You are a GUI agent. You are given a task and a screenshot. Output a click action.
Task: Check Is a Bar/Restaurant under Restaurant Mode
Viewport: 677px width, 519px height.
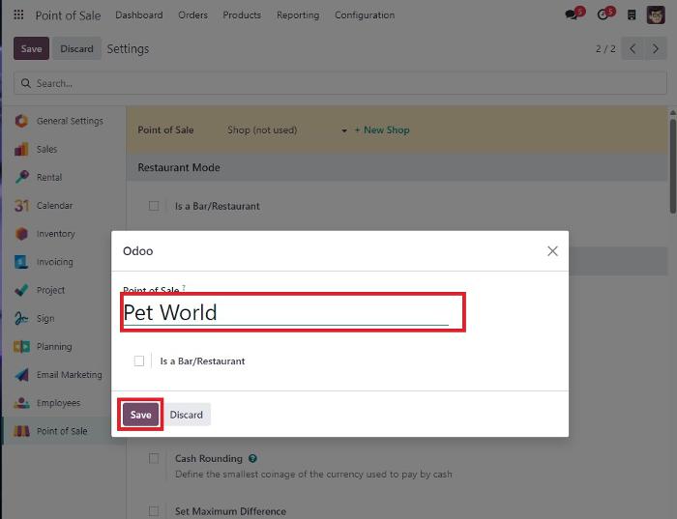(x=154, y=206)
